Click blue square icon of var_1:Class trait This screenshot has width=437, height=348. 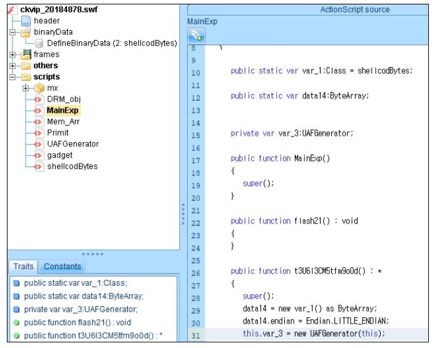pyautogui.click(x=17, y=283)
